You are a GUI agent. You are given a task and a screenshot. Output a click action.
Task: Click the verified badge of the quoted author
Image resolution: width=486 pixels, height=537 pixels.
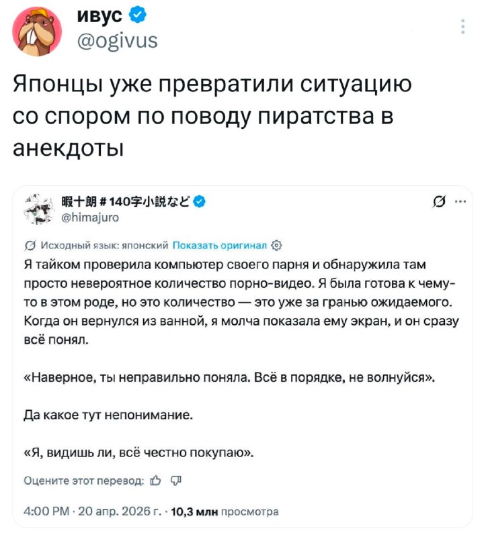200,199
